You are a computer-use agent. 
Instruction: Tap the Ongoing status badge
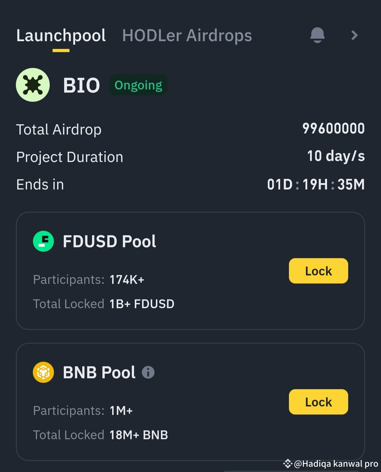coord(138,85)
